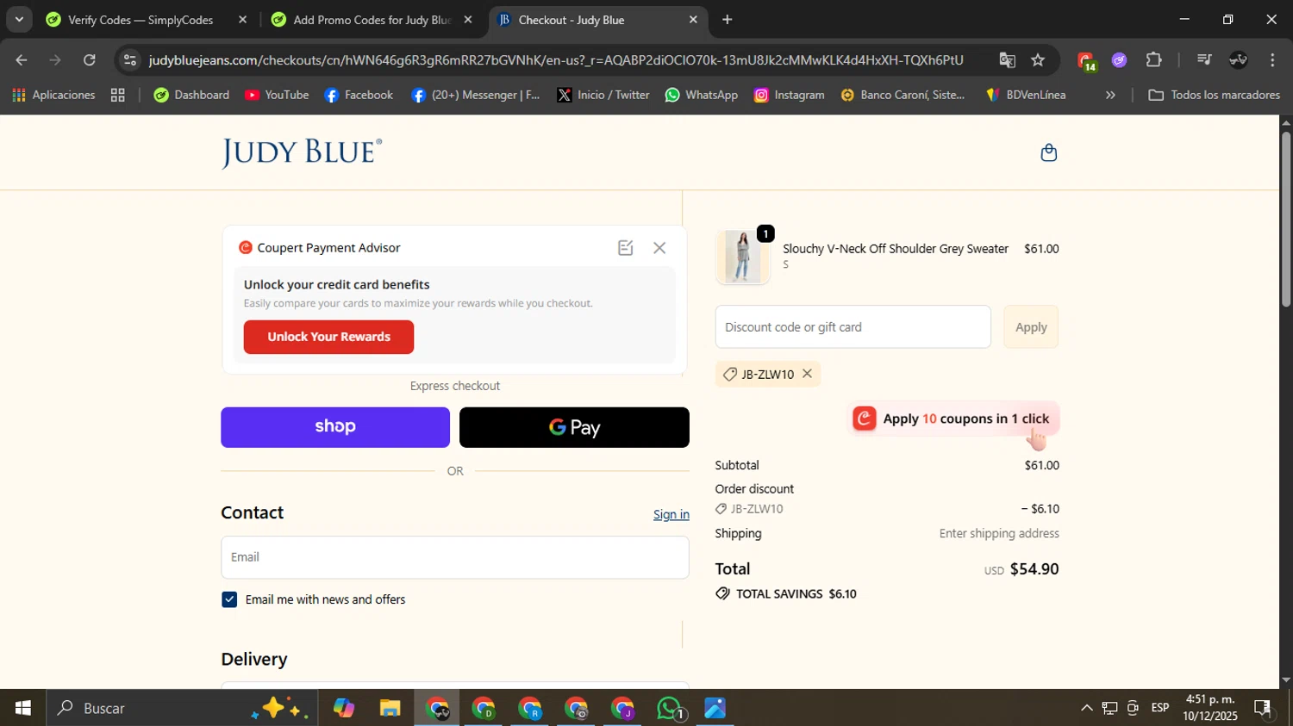The image size is (1293, 726).
Task: Open the Extensions puzzle menu
Action: pyautogui.click(x=1153, y=60)
